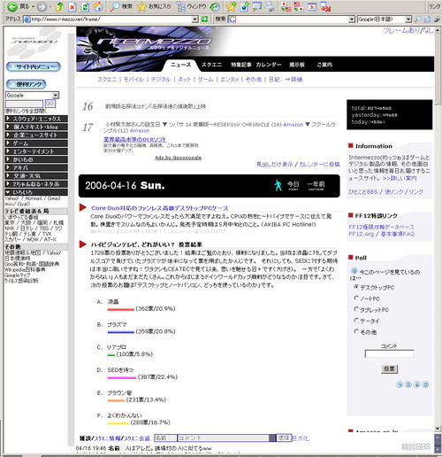442x457 pixels.
Task: Go to the Home page via house icon
Action: coord(98,6)
